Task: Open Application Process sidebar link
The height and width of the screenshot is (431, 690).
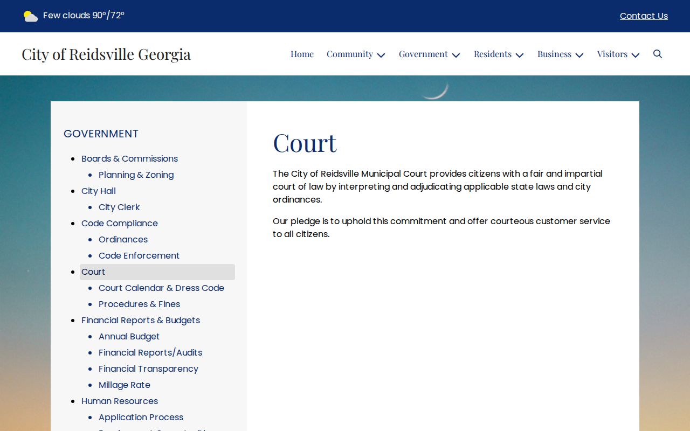Action: tap(141, 417)
